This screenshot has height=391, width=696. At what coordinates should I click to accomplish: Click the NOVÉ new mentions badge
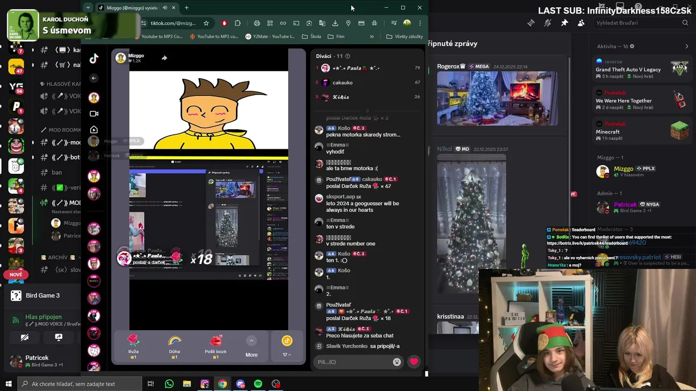pyautogui.click(x=16, y=275)
